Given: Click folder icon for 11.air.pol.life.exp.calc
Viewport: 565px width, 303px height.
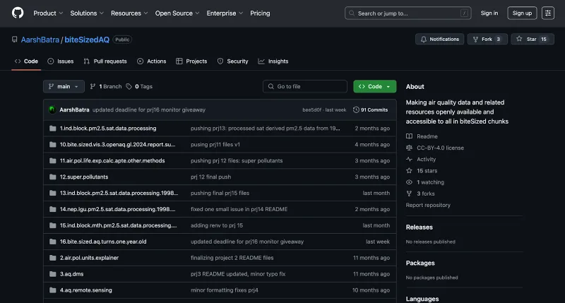Looking at the screenshot, I should [x=52, y=161].
